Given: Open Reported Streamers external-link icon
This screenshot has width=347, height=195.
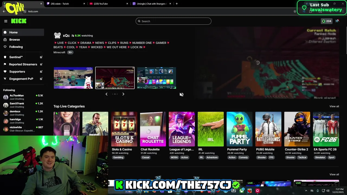Looking at the screenshot, I should (x=41, y=64).
